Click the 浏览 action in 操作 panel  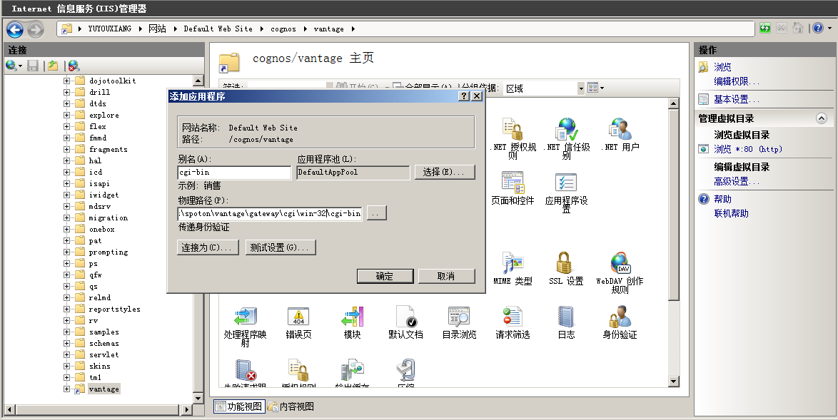pyautogui.click(x=722, y=67)
